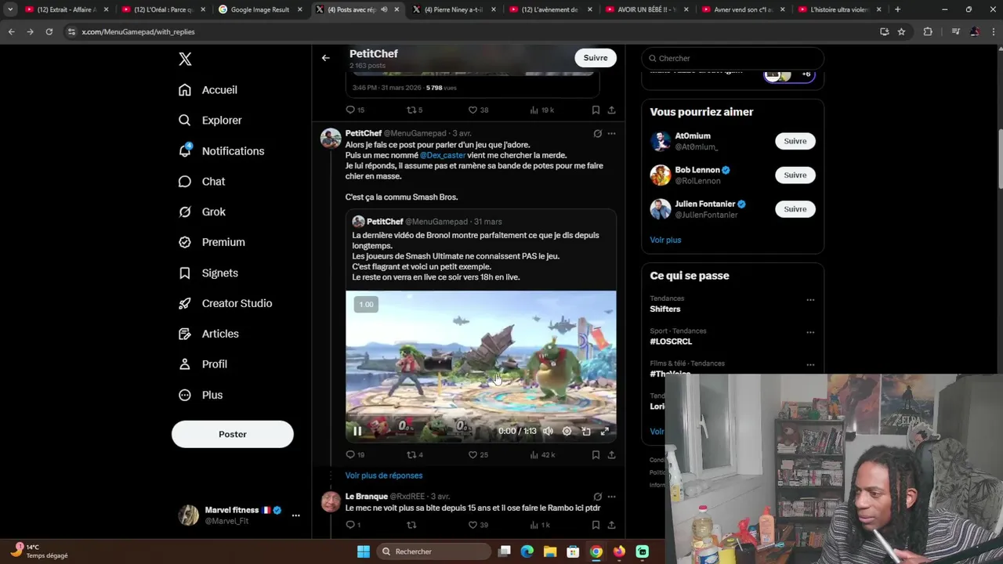1003x564 pixels.
Task: Repost Le Branque's reply
Action: point(411,525)
